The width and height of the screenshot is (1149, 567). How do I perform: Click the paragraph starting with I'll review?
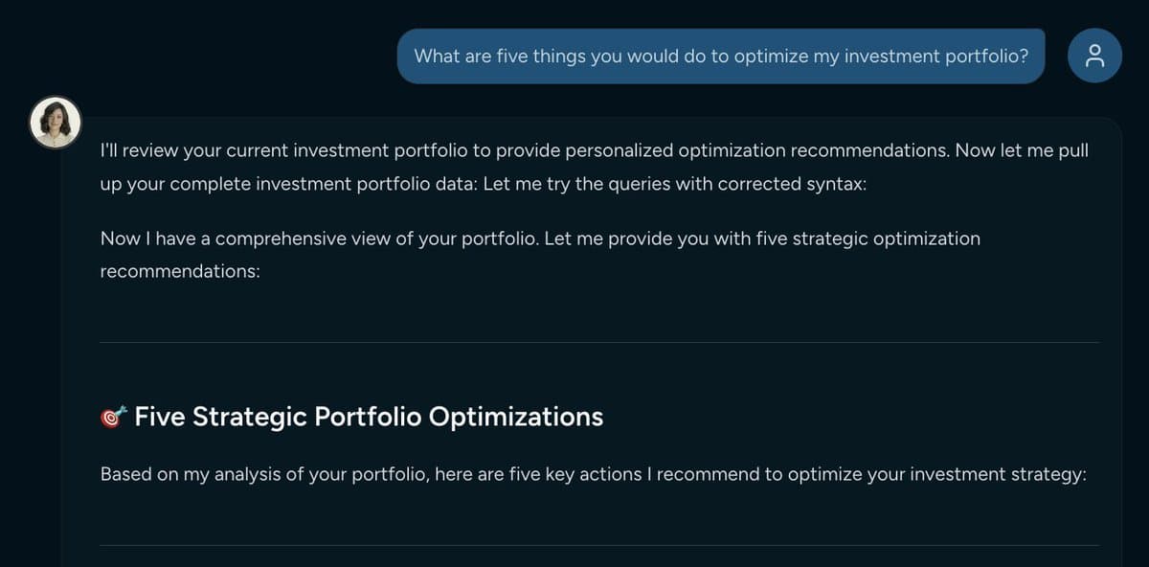[383, 150]
